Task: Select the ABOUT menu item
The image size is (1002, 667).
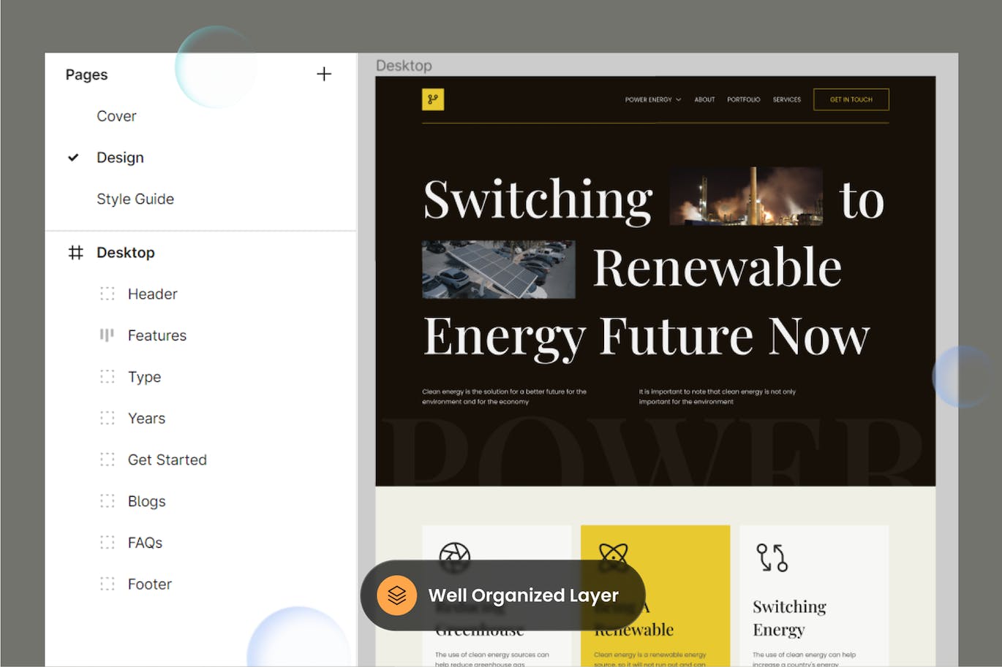Action: 704,99
